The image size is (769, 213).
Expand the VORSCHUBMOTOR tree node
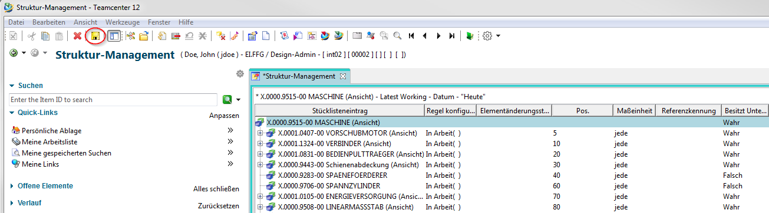click(260, 133)
